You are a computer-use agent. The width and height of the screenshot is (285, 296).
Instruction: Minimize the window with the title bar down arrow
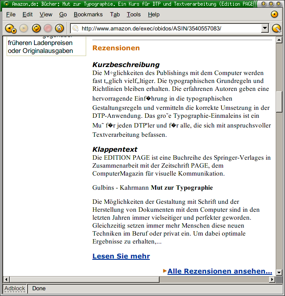(264, 4)
